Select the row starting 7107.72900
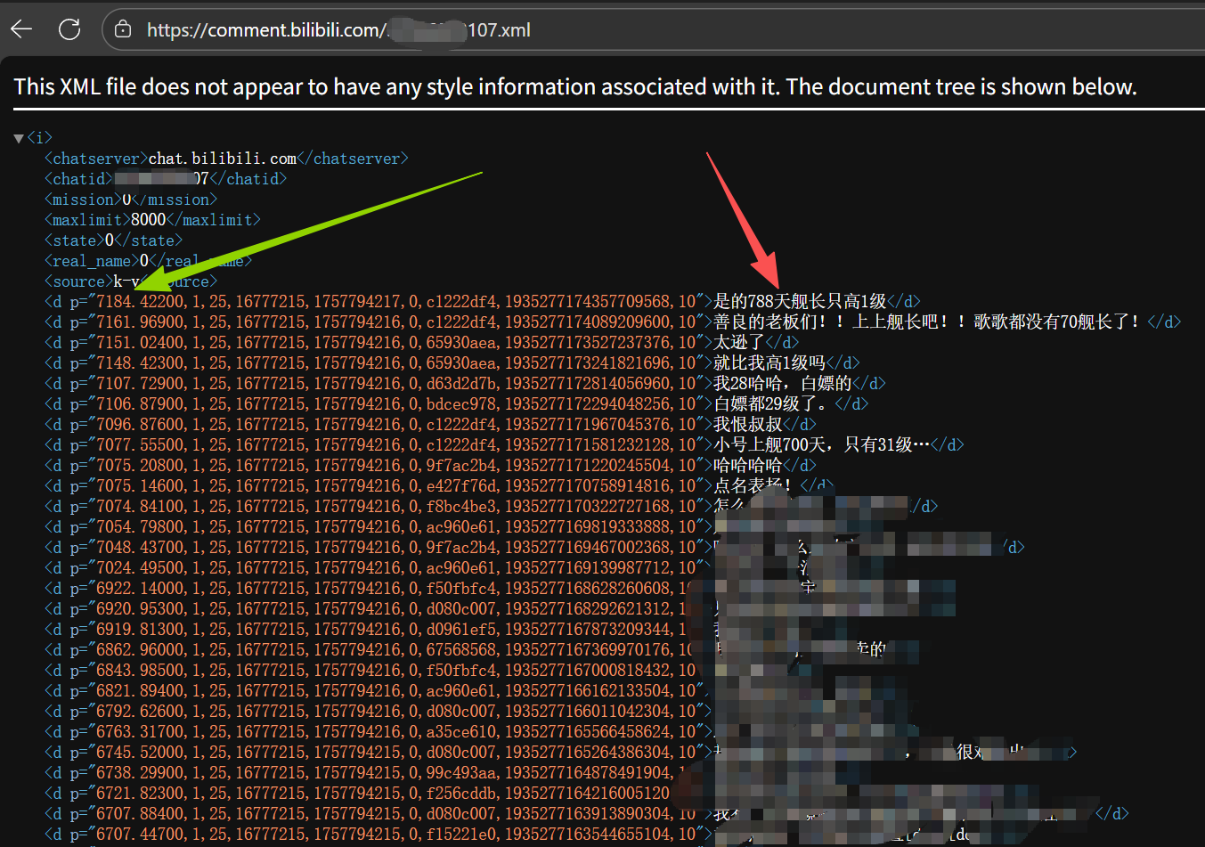Screen dimensions: 1205x847 (x=465, y=384)
